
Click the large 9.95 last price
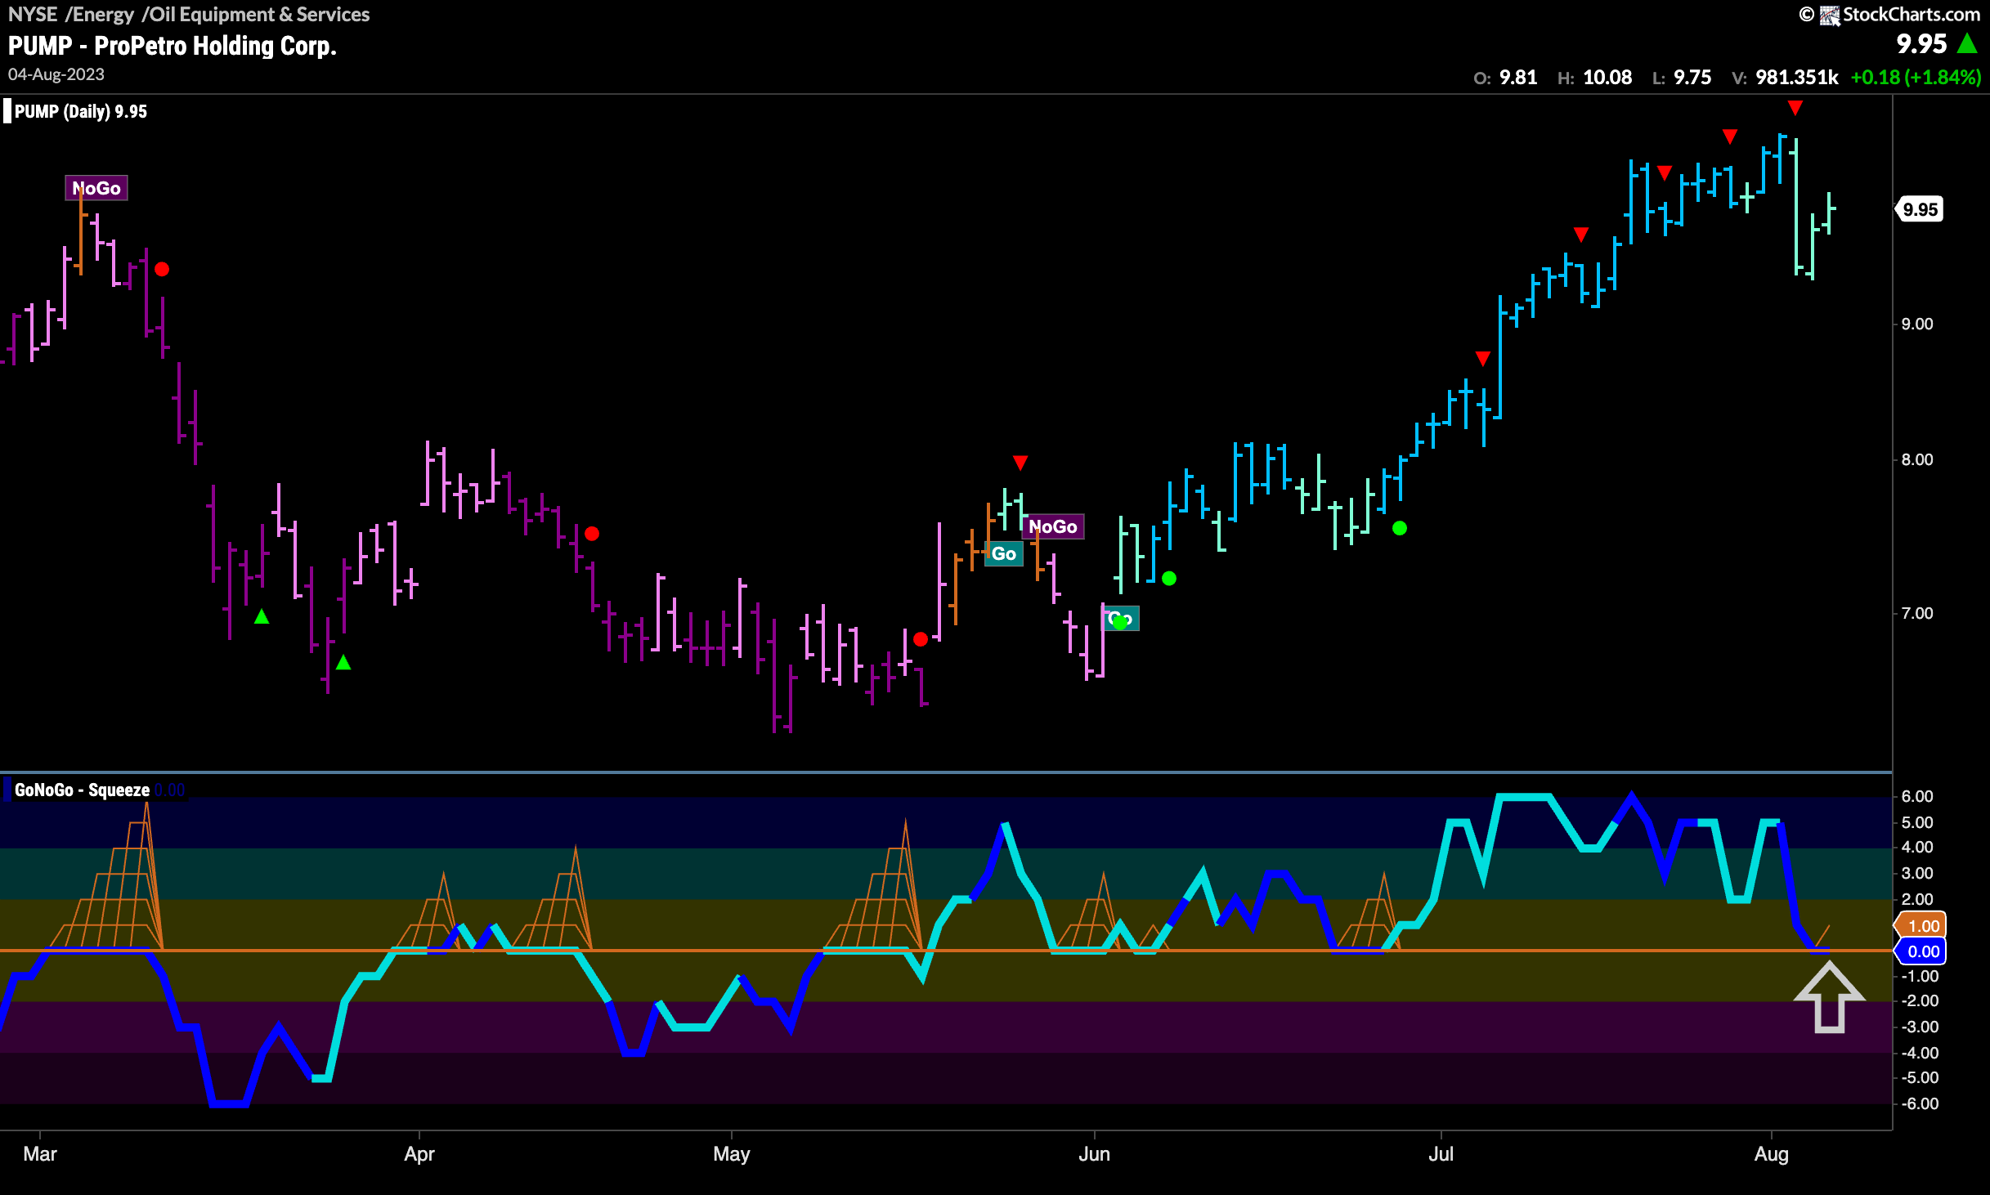coord(1922,43)
